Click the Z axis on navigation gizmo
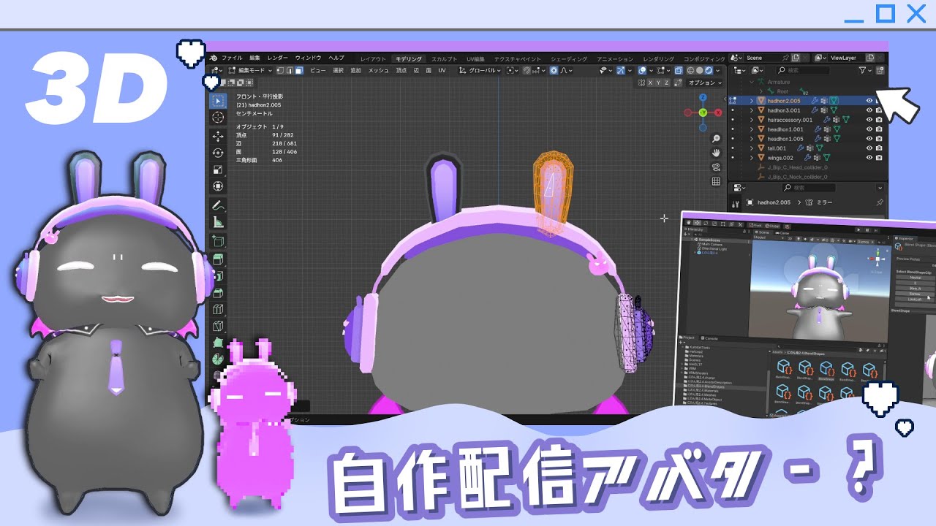This screenshot has height=526, width=936. tap(703, 97)
